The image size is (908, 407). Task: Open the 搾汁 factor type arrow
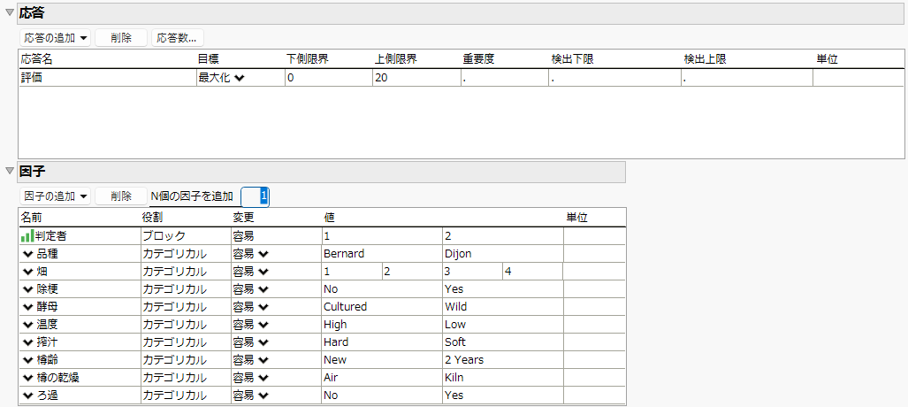27,342
